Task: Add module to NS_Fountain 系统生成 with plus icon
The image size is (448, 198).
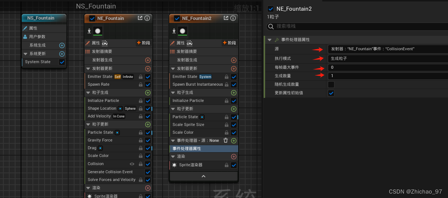Action: coord(62,45)
